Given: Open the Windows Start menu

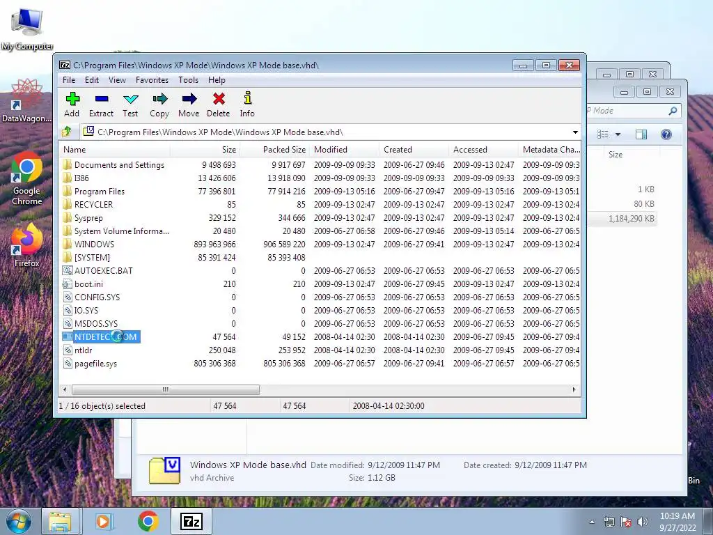Looking at the screenshot, I should pos(18,521).
